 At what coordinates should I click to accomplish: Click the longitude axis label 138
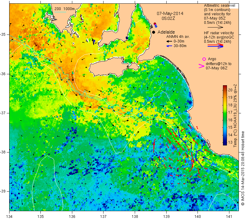[135, 217]
